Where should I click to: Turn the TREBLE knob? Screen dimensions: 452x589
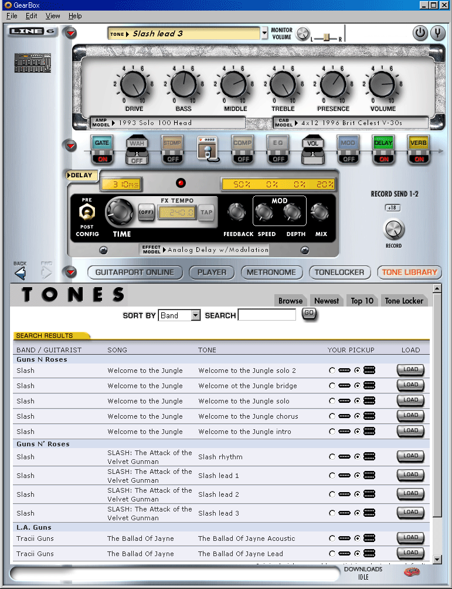point(283,85)
